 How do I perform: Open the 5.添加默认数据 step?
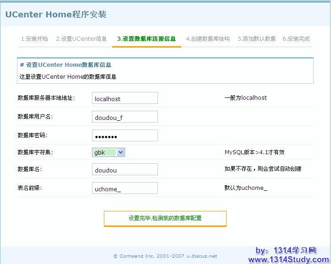pyautogui.click(x=256, y=39)
